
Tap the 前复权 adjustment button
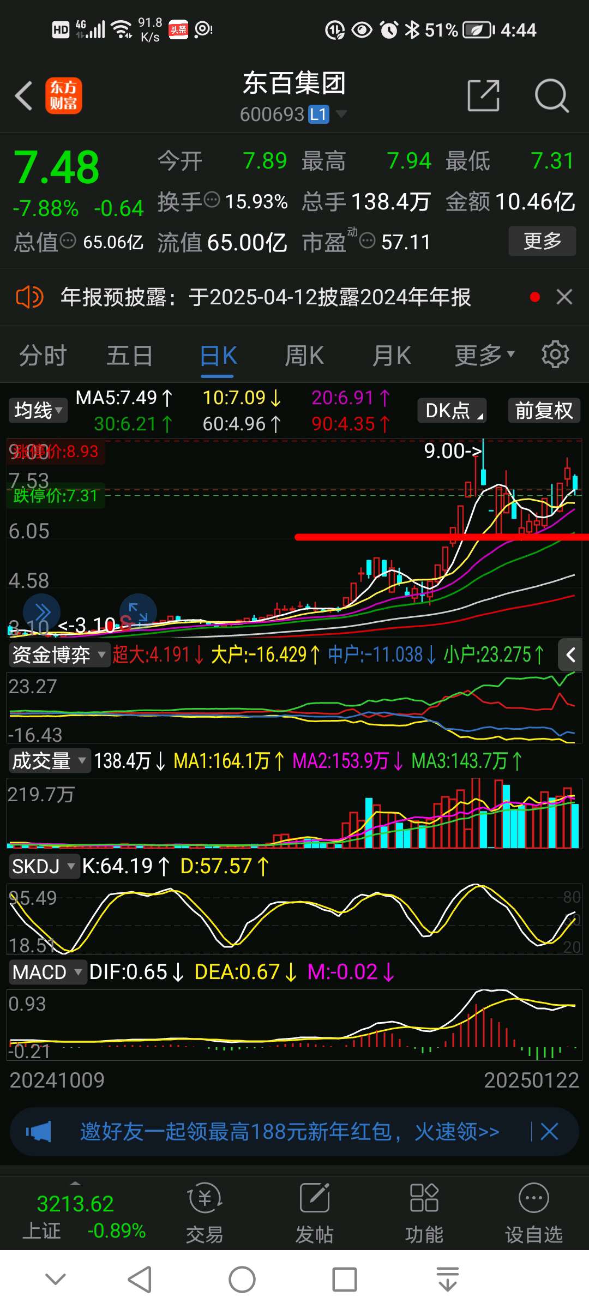click(544, 410)
